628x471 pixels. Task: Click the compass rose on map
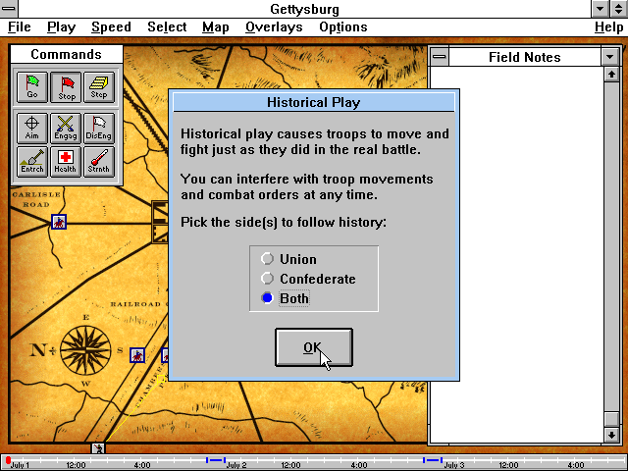tap(85, 350)
